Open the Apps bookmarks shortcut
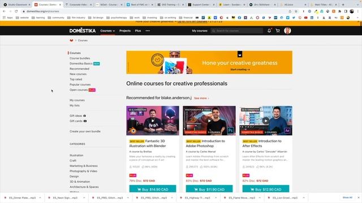 tap(7, 17)
